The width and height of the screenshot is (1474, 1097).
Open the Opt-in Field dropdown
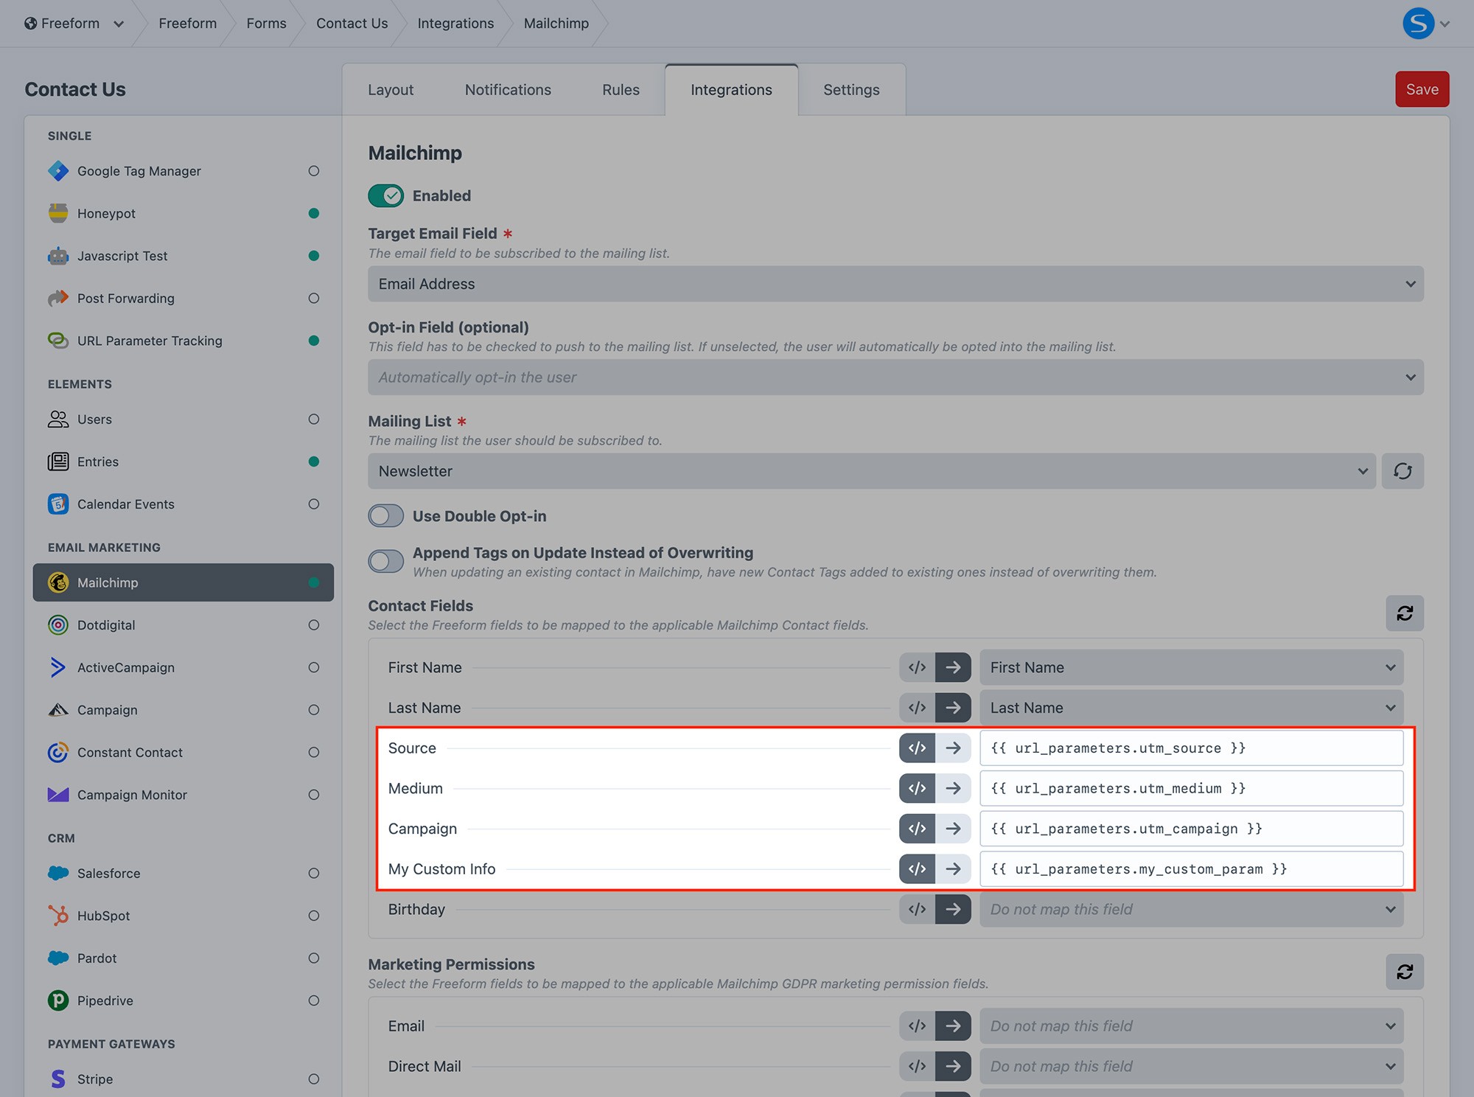(895, 377)
